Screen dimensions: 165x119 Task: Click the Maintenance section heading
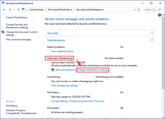click(x=56, y=40)
